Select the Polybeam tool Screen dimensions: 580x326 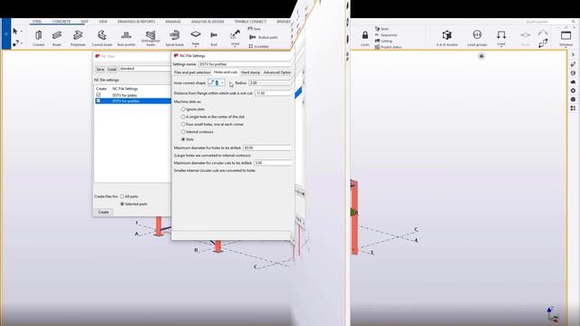click(78, 38)
